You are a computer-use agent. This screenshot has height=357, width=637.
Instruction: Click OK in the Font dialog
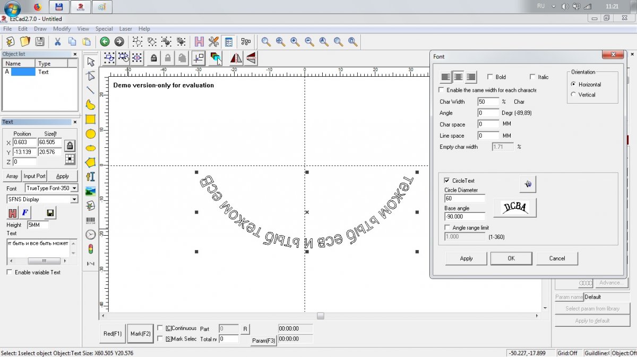[511, 258]
